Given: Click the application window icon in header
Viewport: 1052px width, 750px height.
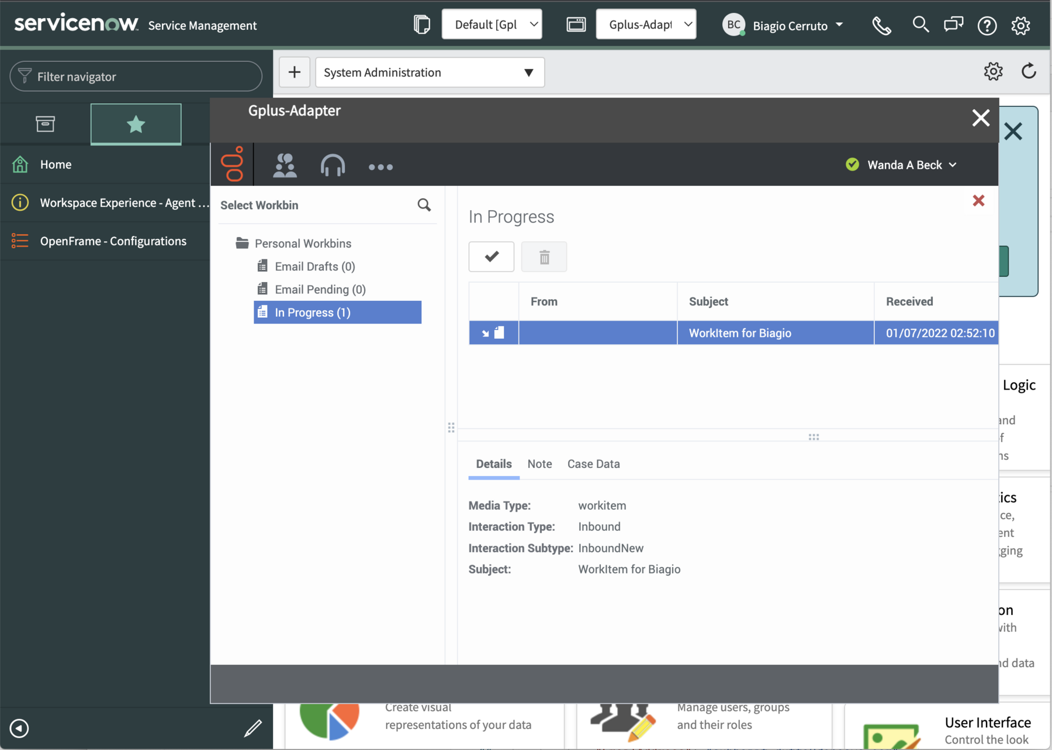Looking at the screenshot, I should pyautogui.click(x=576, y=25).
